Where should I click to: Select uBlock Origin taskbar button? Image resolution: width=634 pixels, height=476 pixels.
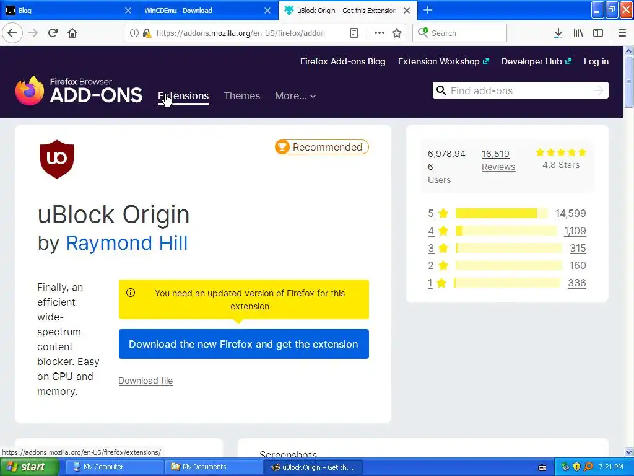(313, 467)
